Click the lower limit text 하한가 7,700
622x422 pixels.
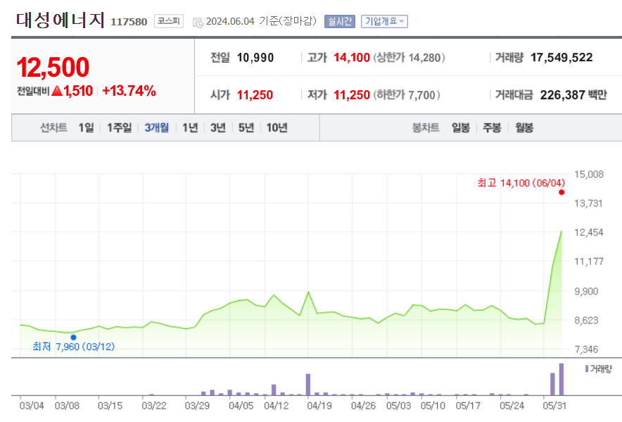click(407, 95)
